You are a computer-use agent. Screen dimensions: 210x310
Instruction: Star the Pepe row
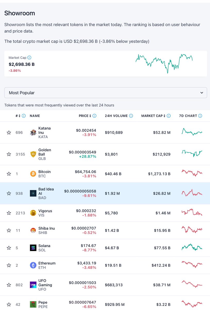coord(9,304)
